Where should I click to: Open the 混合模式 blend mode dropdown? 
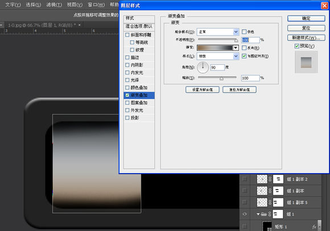pos(218,32)
